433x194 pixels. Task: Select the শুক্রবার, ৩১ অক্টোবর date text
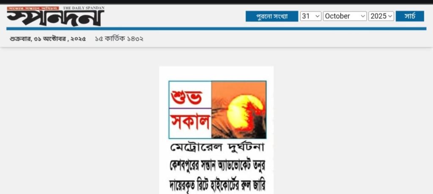pos(47,39)
